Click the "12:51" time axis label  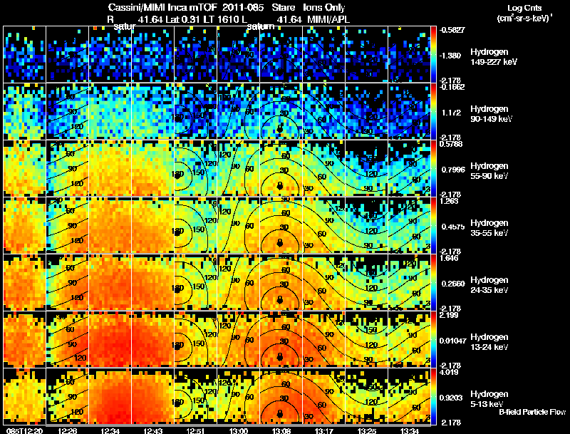click(x=195, y=430)
